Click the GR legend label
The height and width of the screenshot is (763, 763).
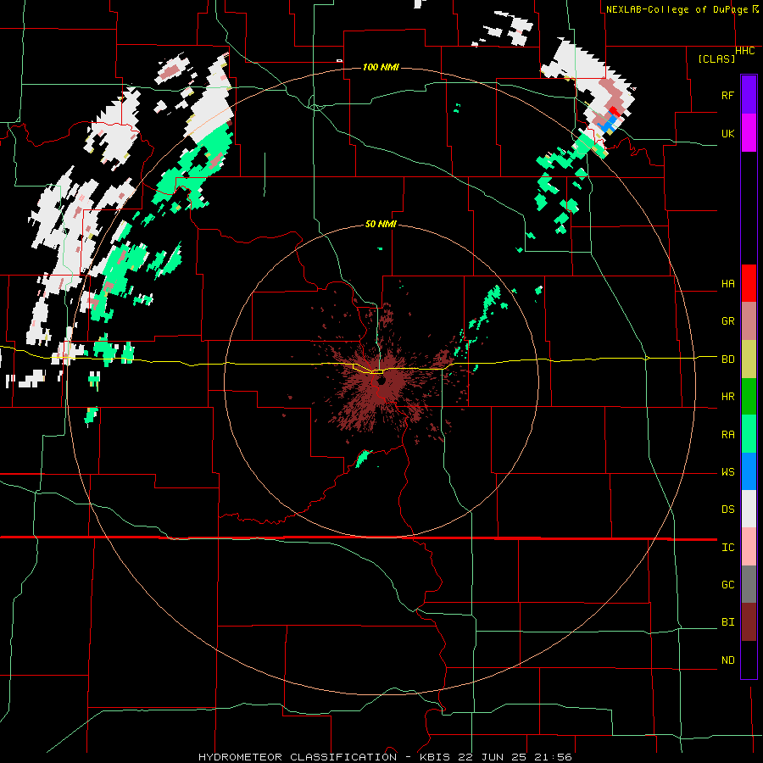728,321
